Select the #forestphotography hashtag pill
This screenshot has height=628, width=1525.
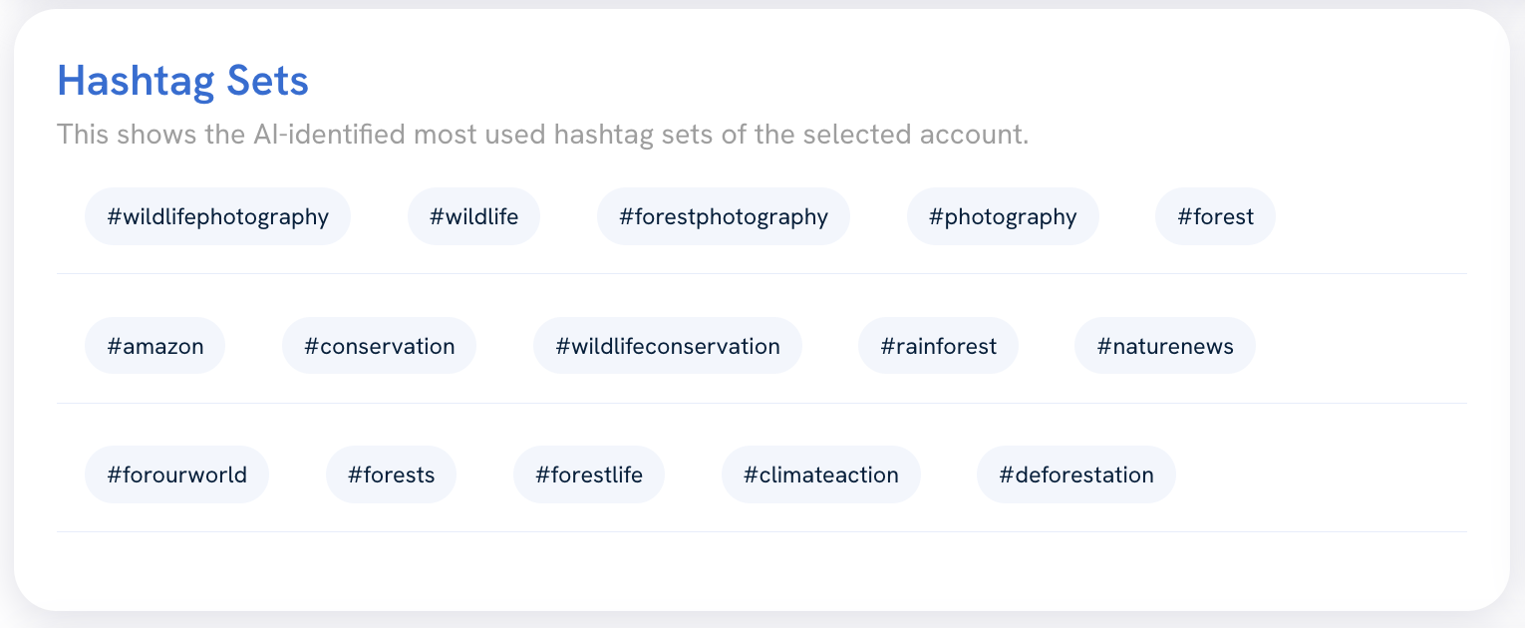click(724, 215)
